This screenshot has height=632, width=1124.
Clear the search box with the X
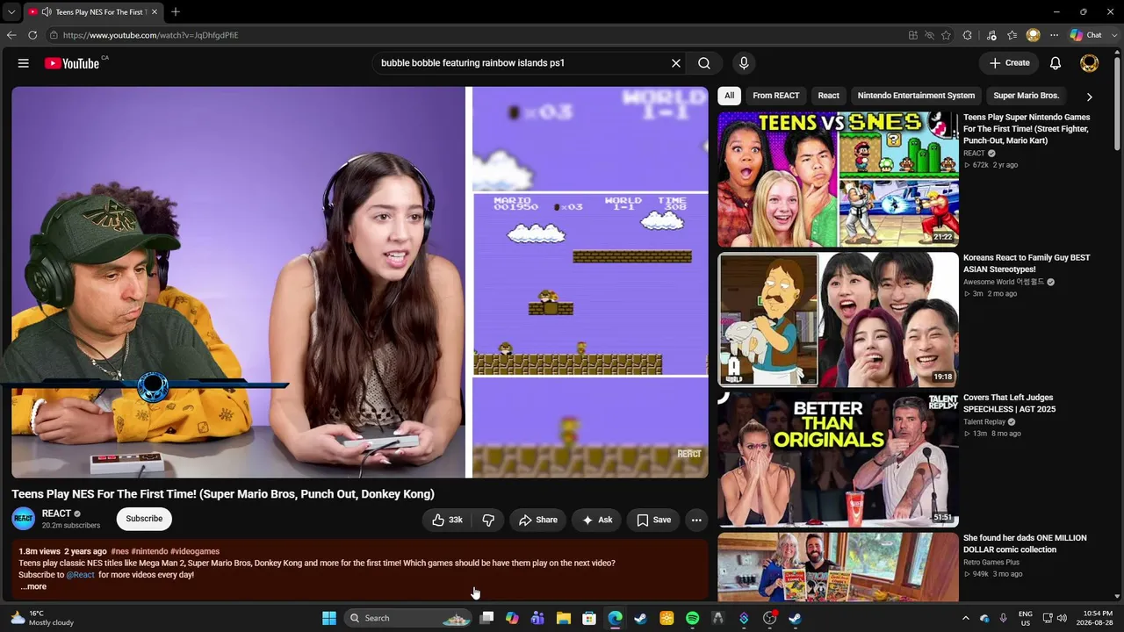(676, 63)
